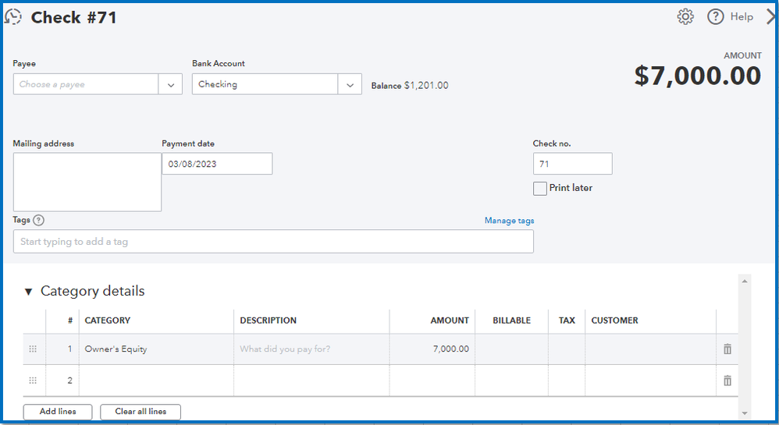Screen dimensions: 779x425
Task: Click the Manage tags link
Action: click(x=509, y=221)
